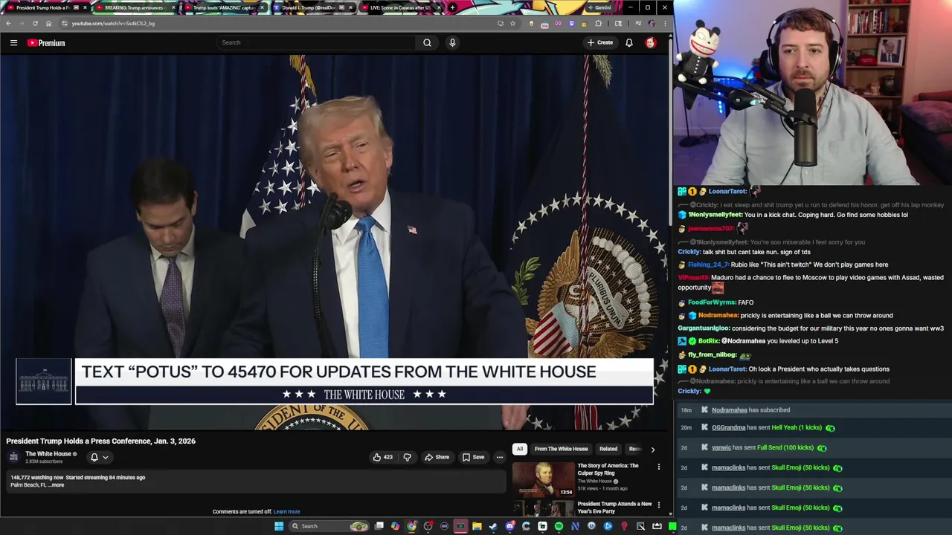Dislike the press conference video
The image size is (952, 535).
[407, 457]
